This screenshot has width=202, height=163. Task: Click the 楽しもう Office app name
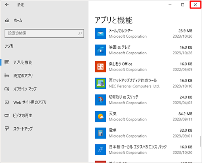click(x=120, y=64)
